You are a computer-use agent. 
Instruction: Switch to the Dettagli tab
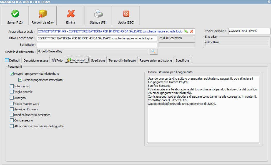point(12,60)
